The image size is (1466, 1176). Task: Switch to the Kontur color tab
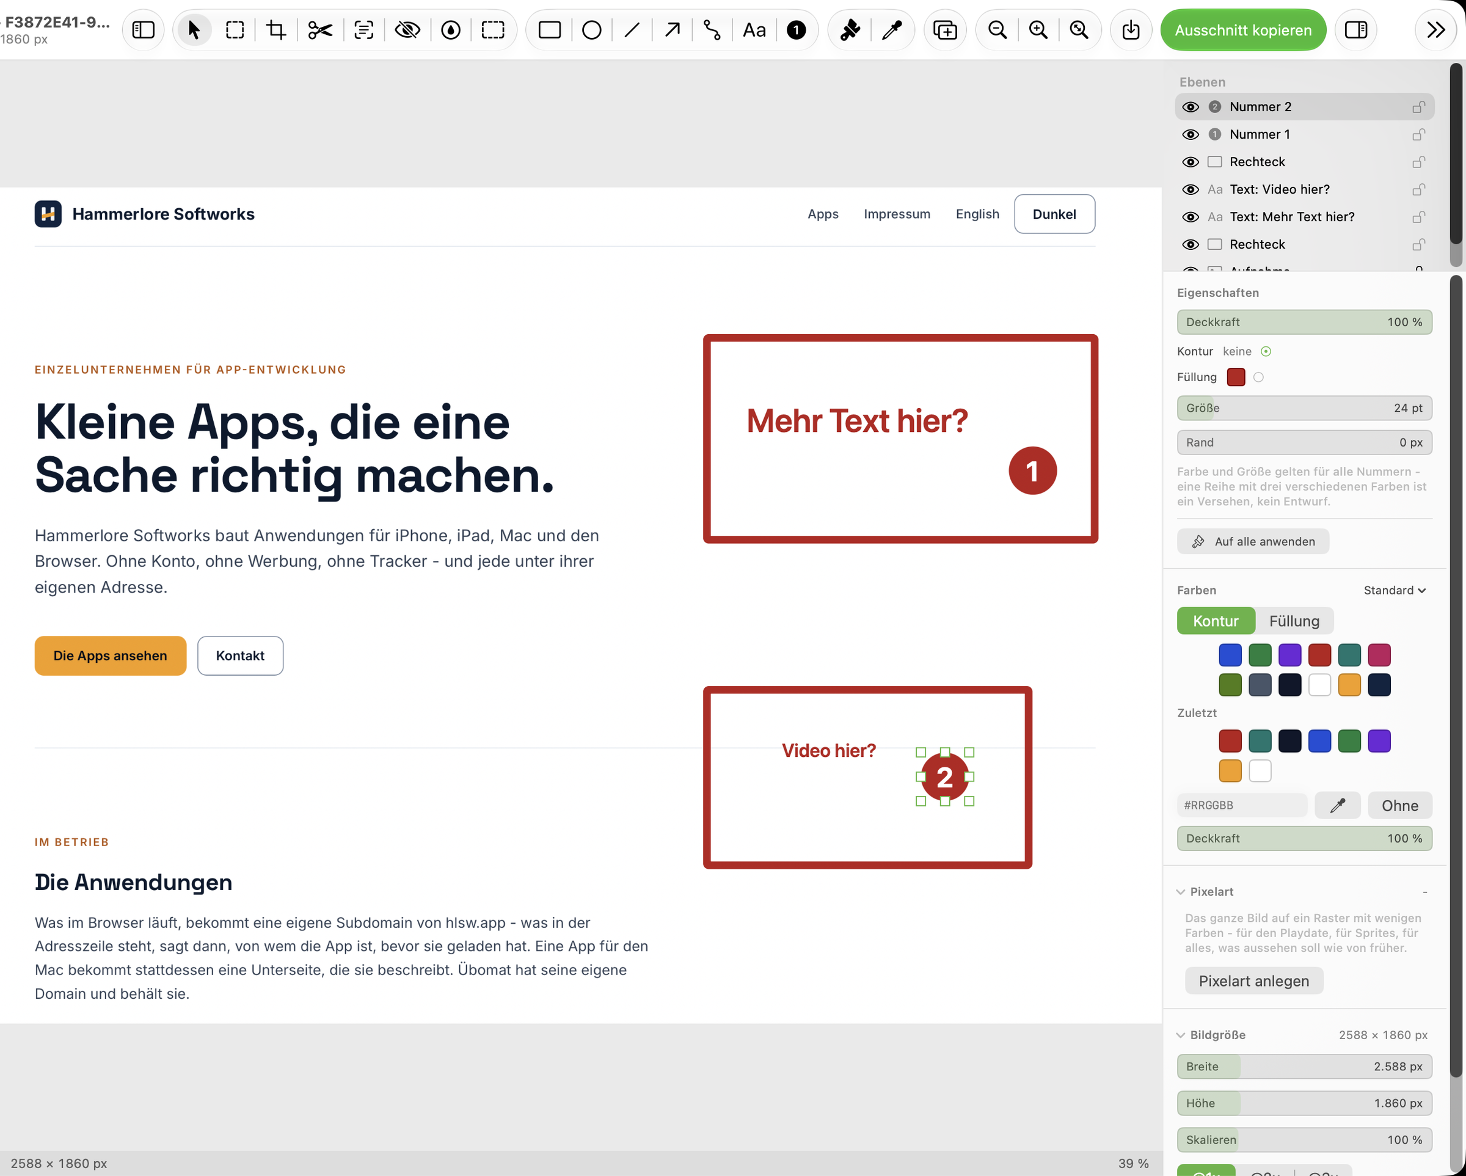[x=1216, y=621]
